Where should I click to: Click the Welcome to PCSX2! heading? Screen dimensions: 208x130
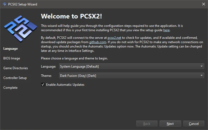[x=71, y=16]
